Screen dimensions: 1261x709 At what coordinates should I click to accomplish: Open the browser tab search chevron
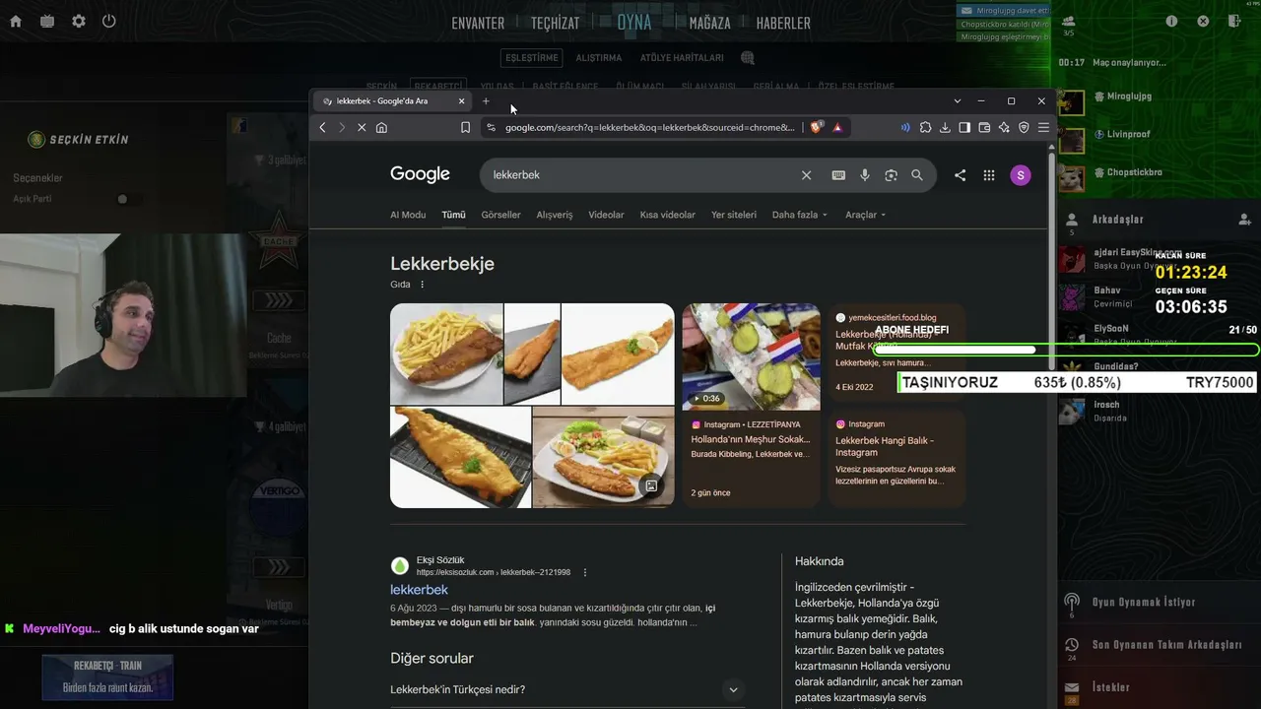(x=957, y=101)
